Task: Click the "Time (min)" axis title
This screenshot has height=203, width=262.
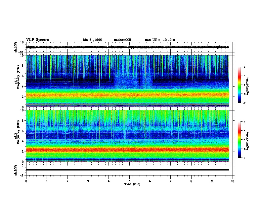Action: pyautogui.click(x=132, y=184)
